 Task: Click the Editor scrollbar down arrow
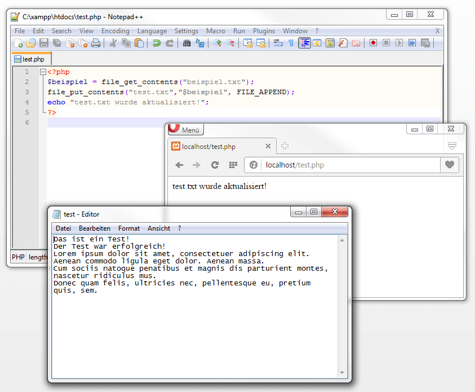[x=342, y=373]
